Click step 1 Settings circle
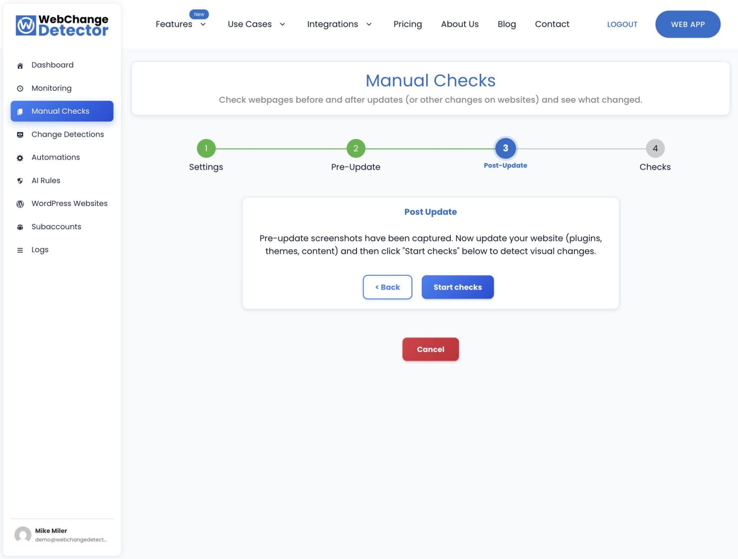This screenshot has width=738, height=559. click(x=206, y=148)
